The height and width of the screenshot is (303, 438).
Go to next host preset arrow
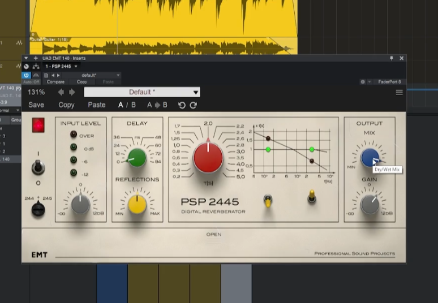58,75
